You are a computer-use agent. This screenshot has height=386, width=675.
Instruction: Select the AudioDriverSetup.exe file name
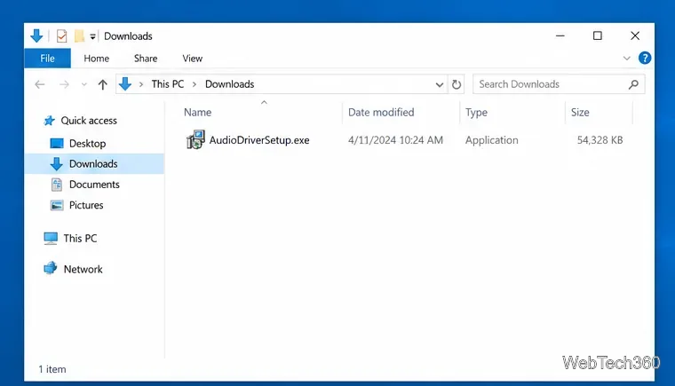259,140
